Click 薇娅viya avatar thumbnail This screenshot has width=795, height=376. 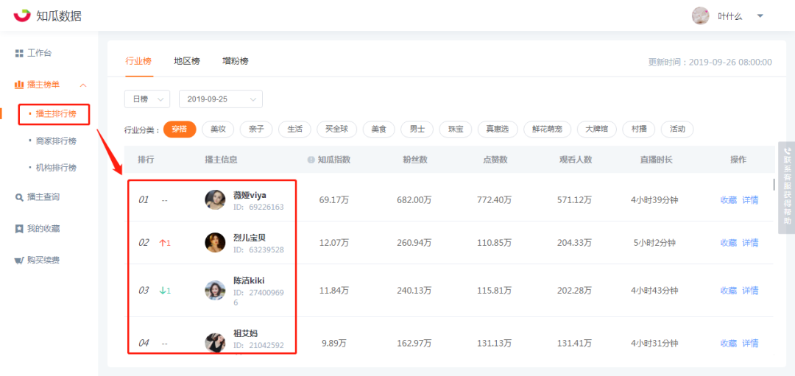click(x=215, y=199)
